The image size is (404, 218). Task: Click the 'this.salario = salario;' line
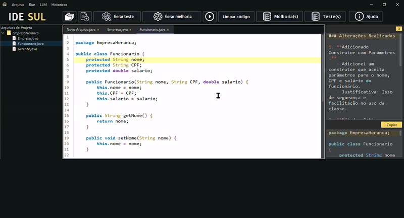(x=127, y=99)
